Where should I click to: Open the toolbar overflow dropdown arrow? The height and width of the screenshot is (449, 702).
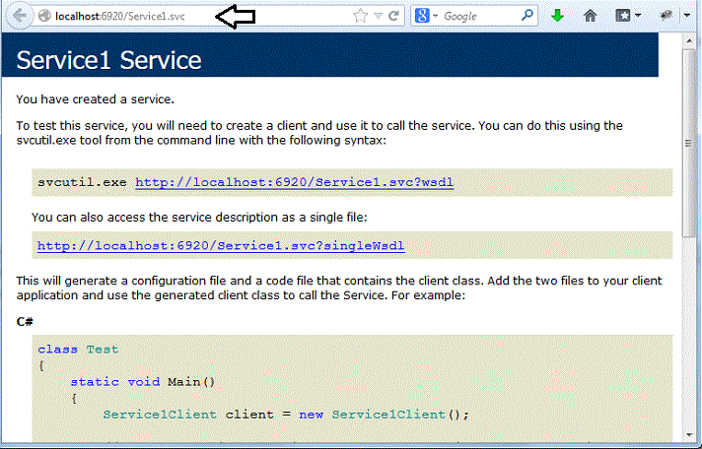click(687, 16)
